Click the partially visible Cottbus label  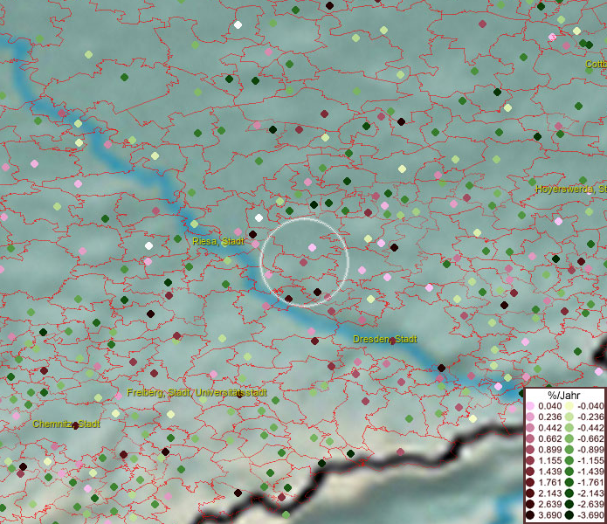pyautogui.click(x=596, y=65)
